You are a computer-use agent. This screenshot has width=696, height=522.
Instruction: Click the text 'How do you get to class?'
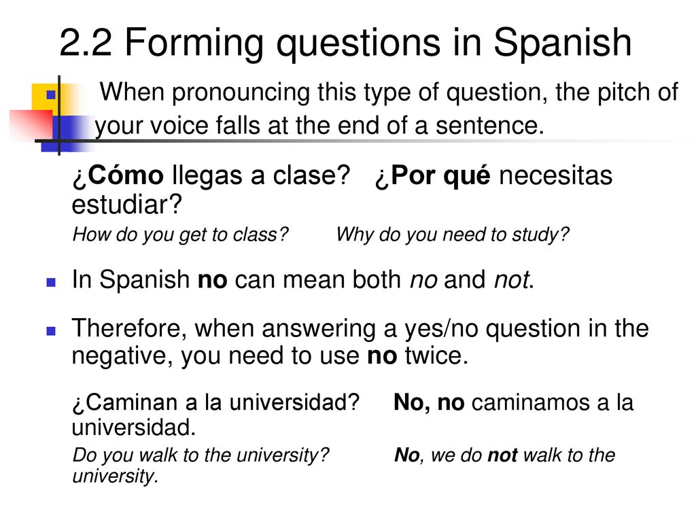click(x=180, y=234)
